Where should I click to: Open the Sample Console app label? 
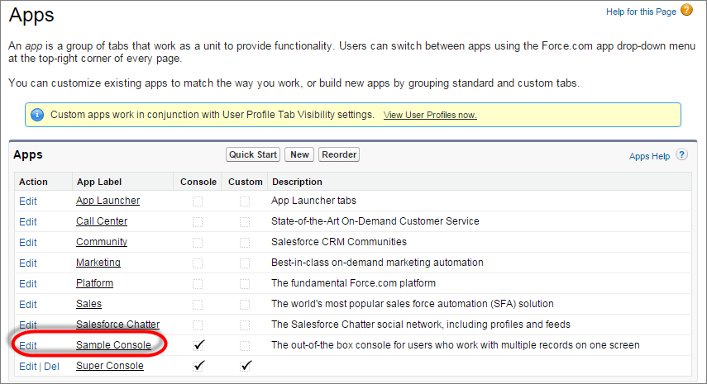coord(113,345)
